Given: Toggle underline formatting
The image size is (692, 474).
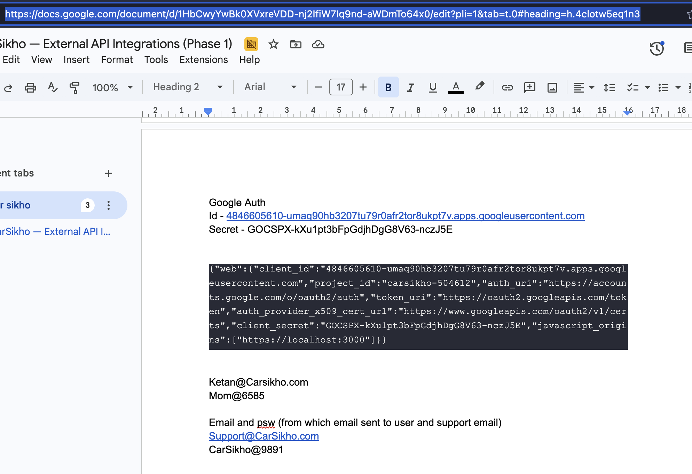Looking at the screenshot, I should click(433, 87).
